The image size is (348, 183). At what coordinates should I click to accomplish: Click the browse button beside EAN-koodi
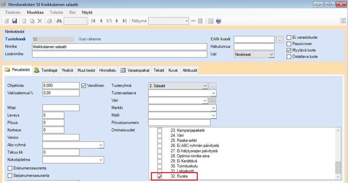[279, 39]
